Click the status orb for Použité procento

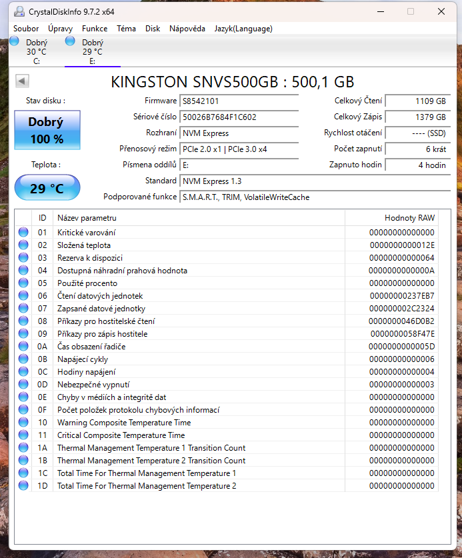tap(23, 283)
